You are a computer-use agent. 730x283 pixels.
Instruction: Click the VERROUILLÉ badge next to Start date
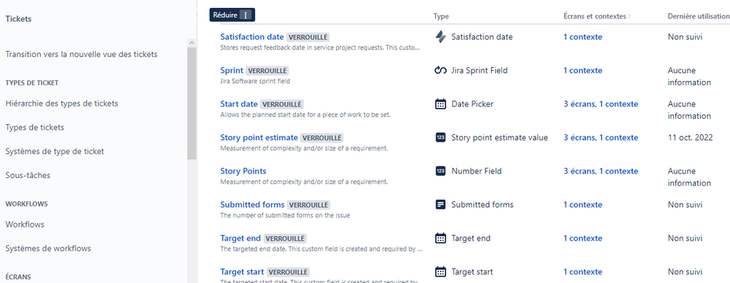coord(281,104)
